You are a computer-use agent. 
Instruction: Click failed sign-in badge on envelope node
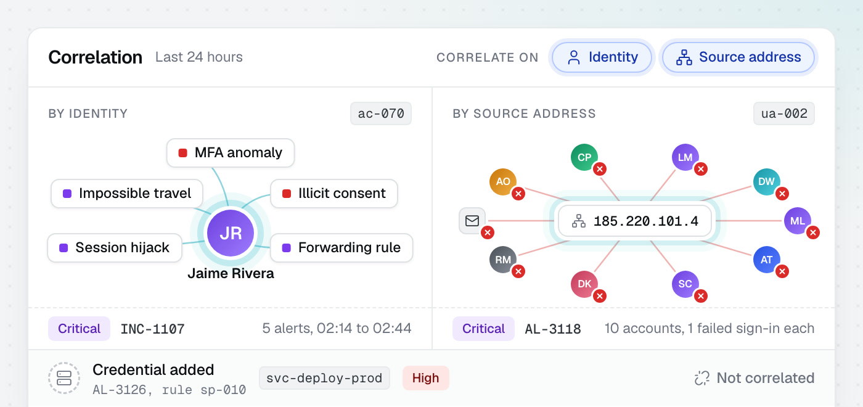pos(488,232)
